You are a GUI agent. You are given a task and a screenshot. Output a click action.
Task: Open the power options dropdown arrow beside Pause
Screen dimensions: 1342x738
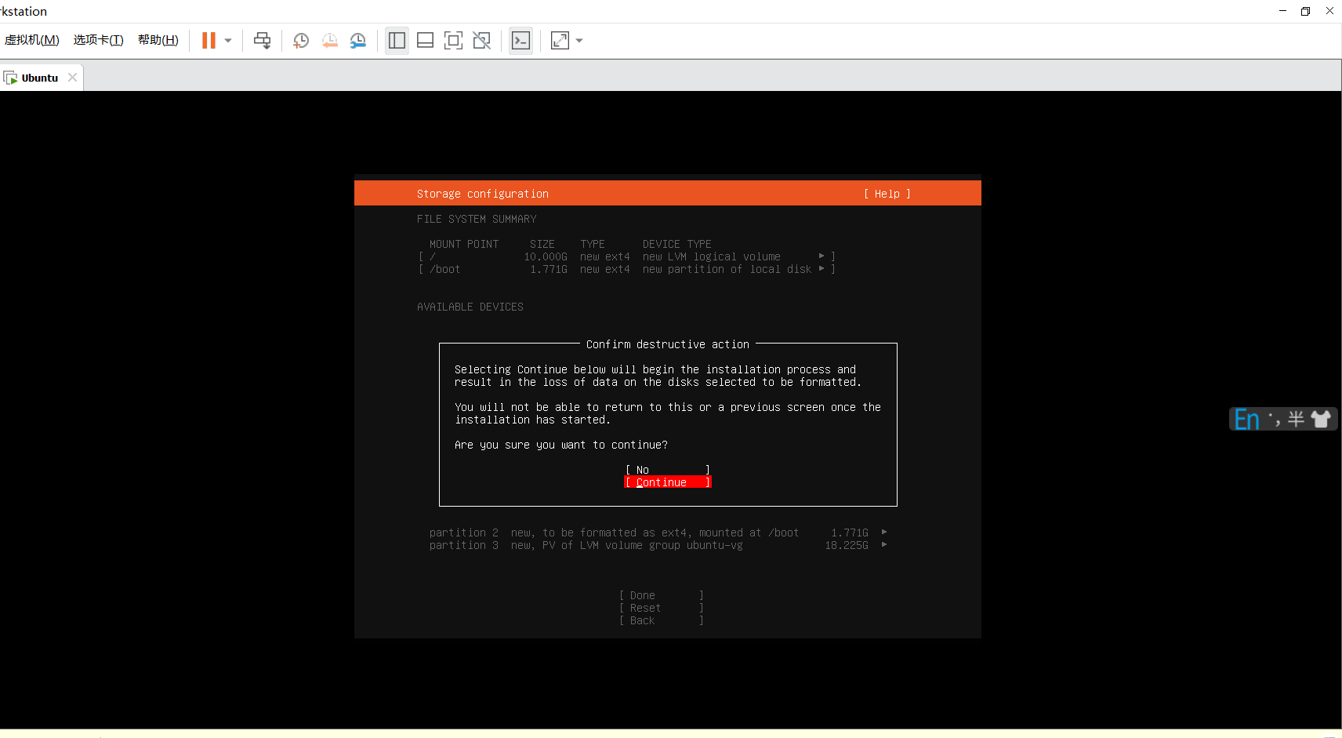coord(228,41)
